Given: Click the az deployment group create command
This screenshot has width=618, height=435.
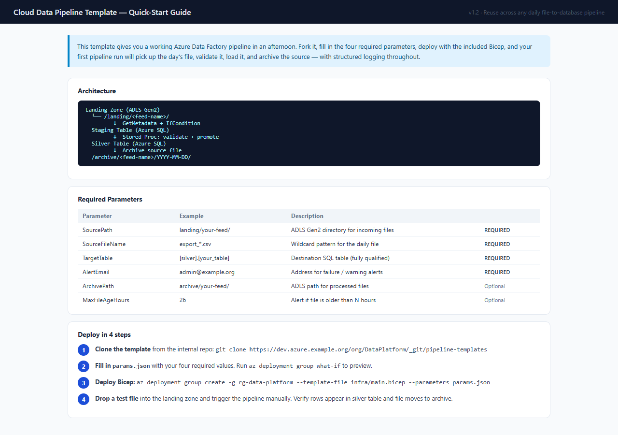Looking at the screenshot, I should (313, 382).
